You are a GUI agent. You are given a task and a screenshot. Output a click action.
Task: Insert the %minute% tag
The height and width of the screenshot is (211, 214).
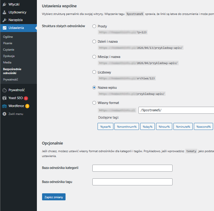[183, 127]
